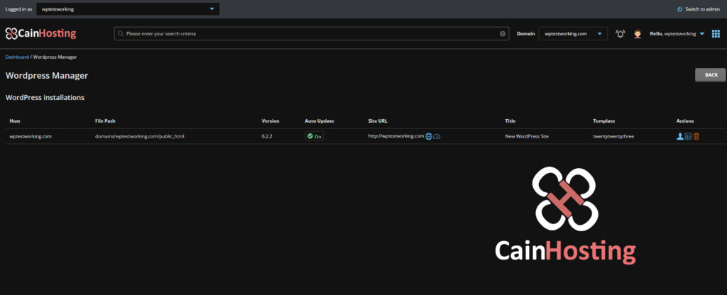Sort by Version column header
The image size is (727, 295).
click(270, 121)
